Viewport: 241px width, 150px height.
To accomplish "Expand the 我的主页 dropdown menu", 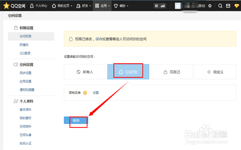I will pos(62,6).
